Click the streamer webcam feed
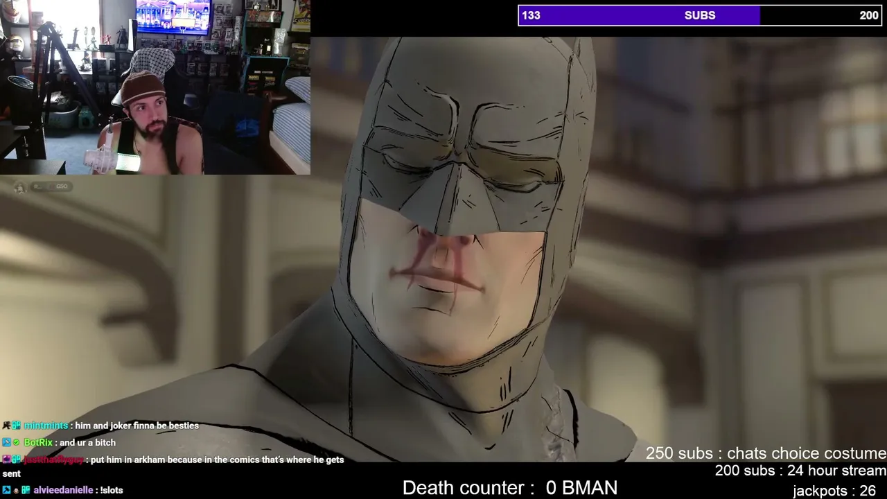The width and height of the screenshot is (887, 499). point(155,87)
